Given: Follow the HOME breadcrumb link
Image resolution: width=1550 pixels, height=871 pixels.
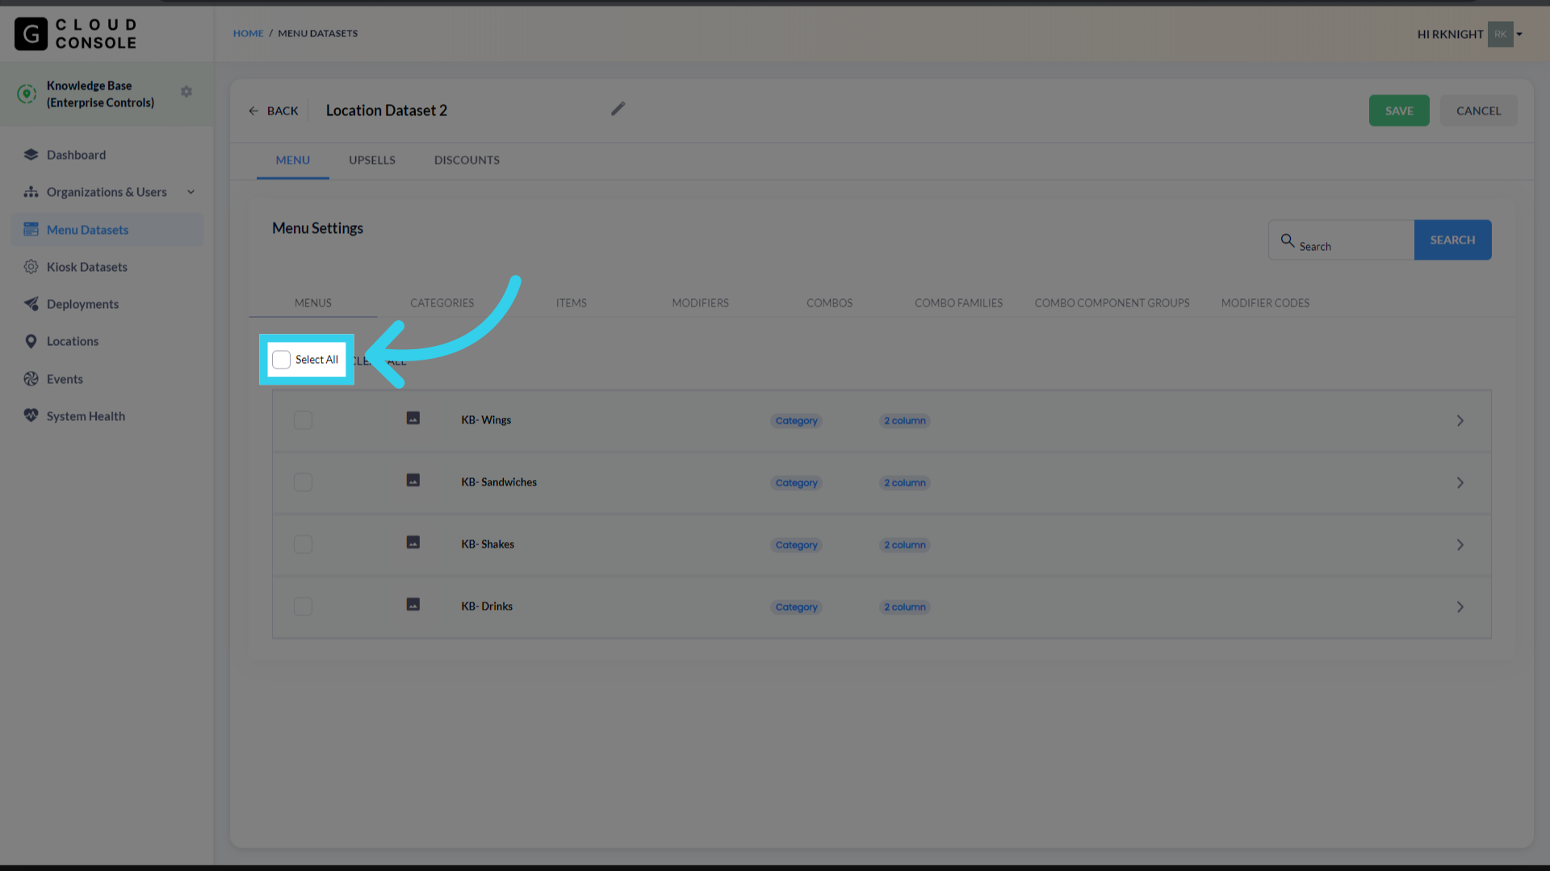Looking at the screenshot, I should pos(248,33).
